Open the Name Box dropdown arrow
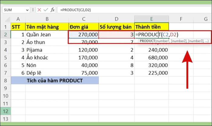 click(x=27, y=10)
